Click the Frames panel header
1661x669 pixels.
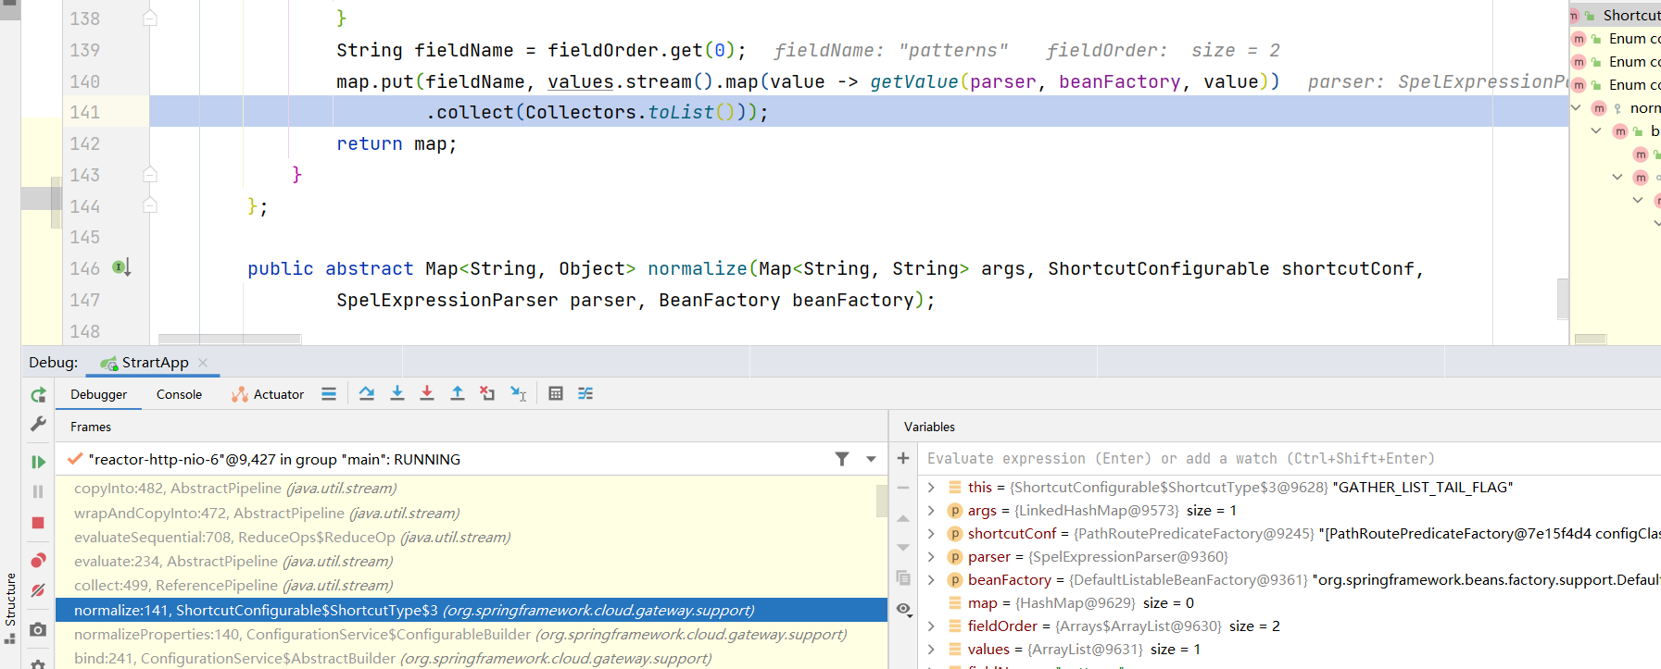pos(91,427)
